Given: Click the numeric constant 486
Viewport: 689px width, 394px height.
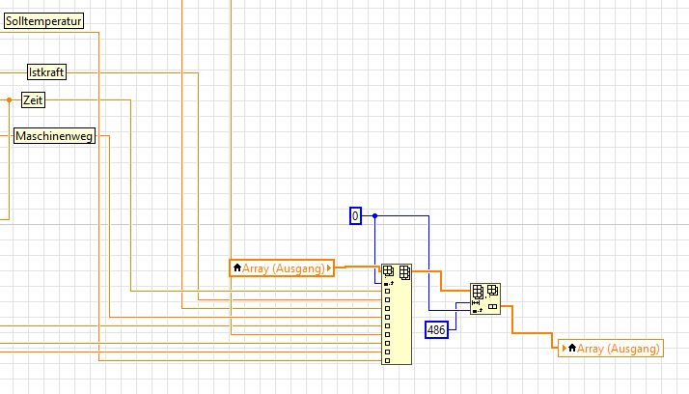Looking at the screenshot, I should click(436, 330).
